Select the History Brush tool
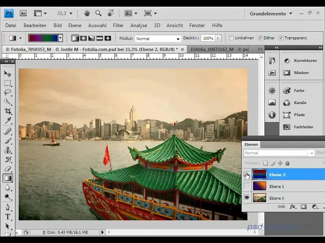Screen dimensions: 325x243 7,159
